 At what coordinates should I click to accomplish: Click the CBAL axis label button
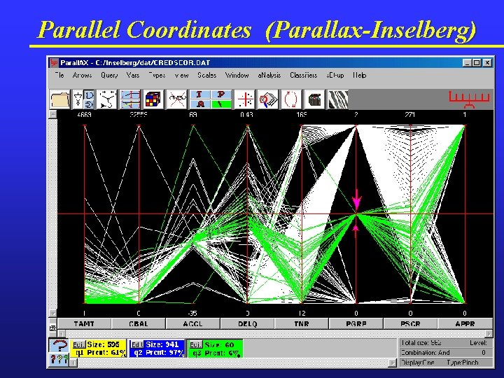click(139, 323)
